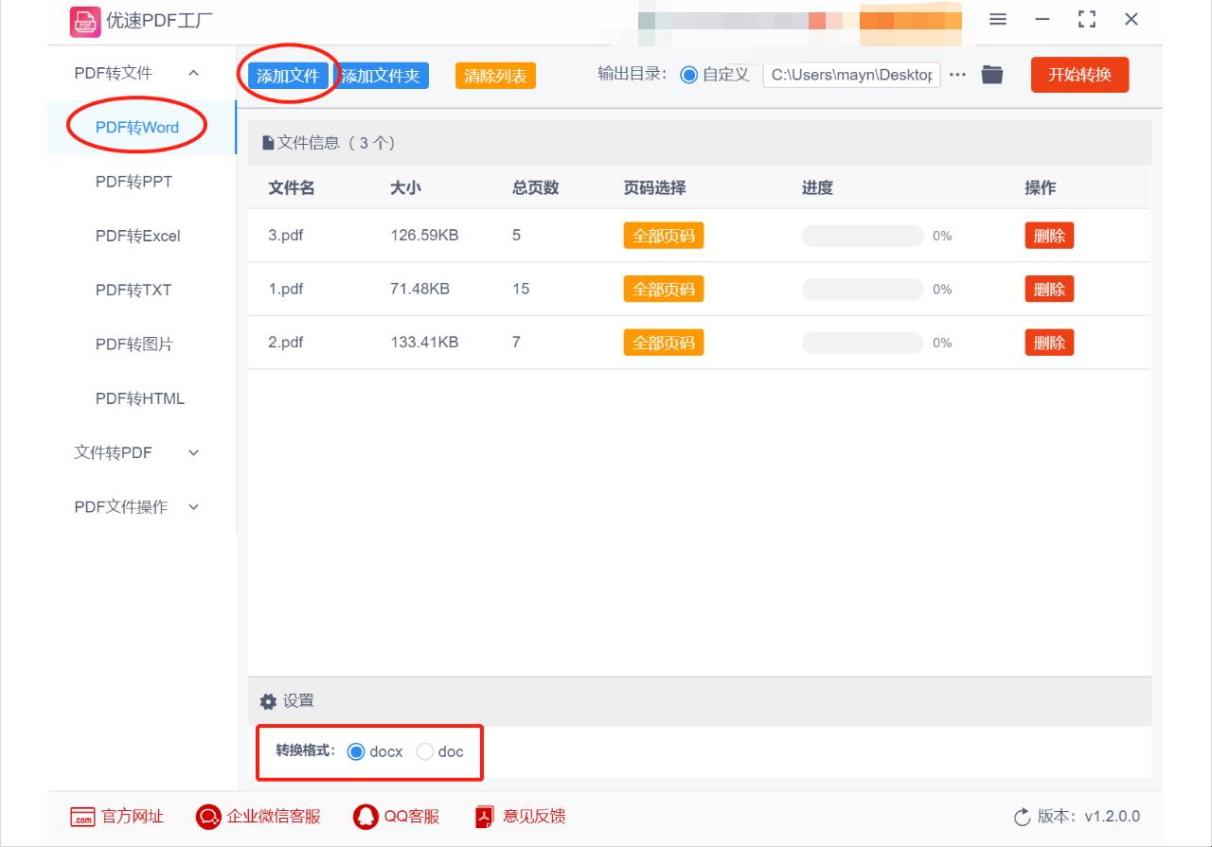Click 开始转换 to start conversion
This screenshot has width=1212, height=847.
coord(1079,74)
